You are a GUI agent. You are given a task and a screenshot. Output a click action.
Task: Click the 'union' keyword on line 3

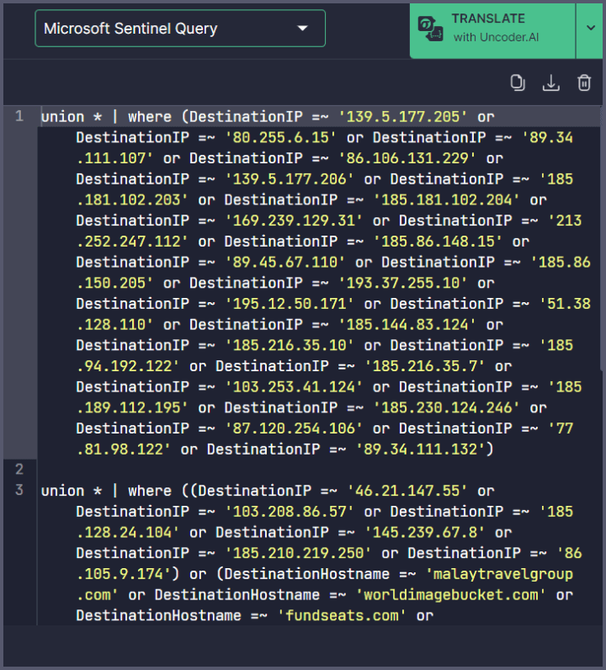click(x=62, y=491)
